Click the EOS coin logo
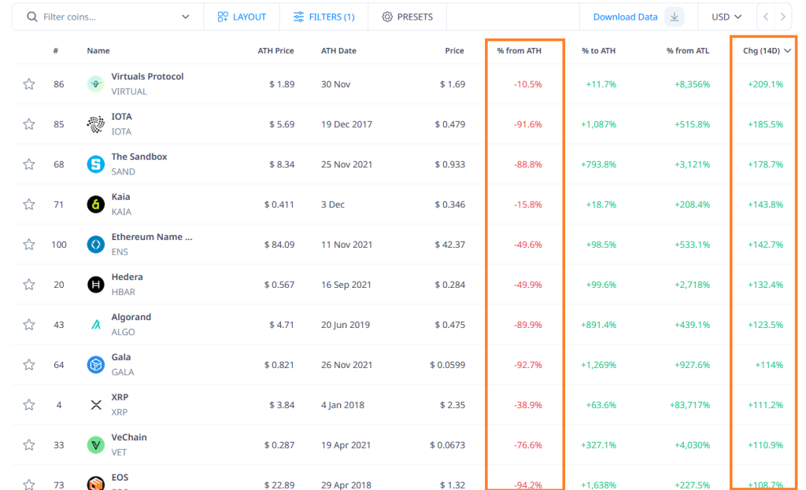Image resolution: width=806 pixels, height=490 pixels. tap(95, 483)
